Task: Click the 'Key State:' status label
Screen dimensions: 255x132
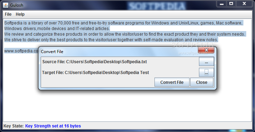Action: click(x=14, y=126)
